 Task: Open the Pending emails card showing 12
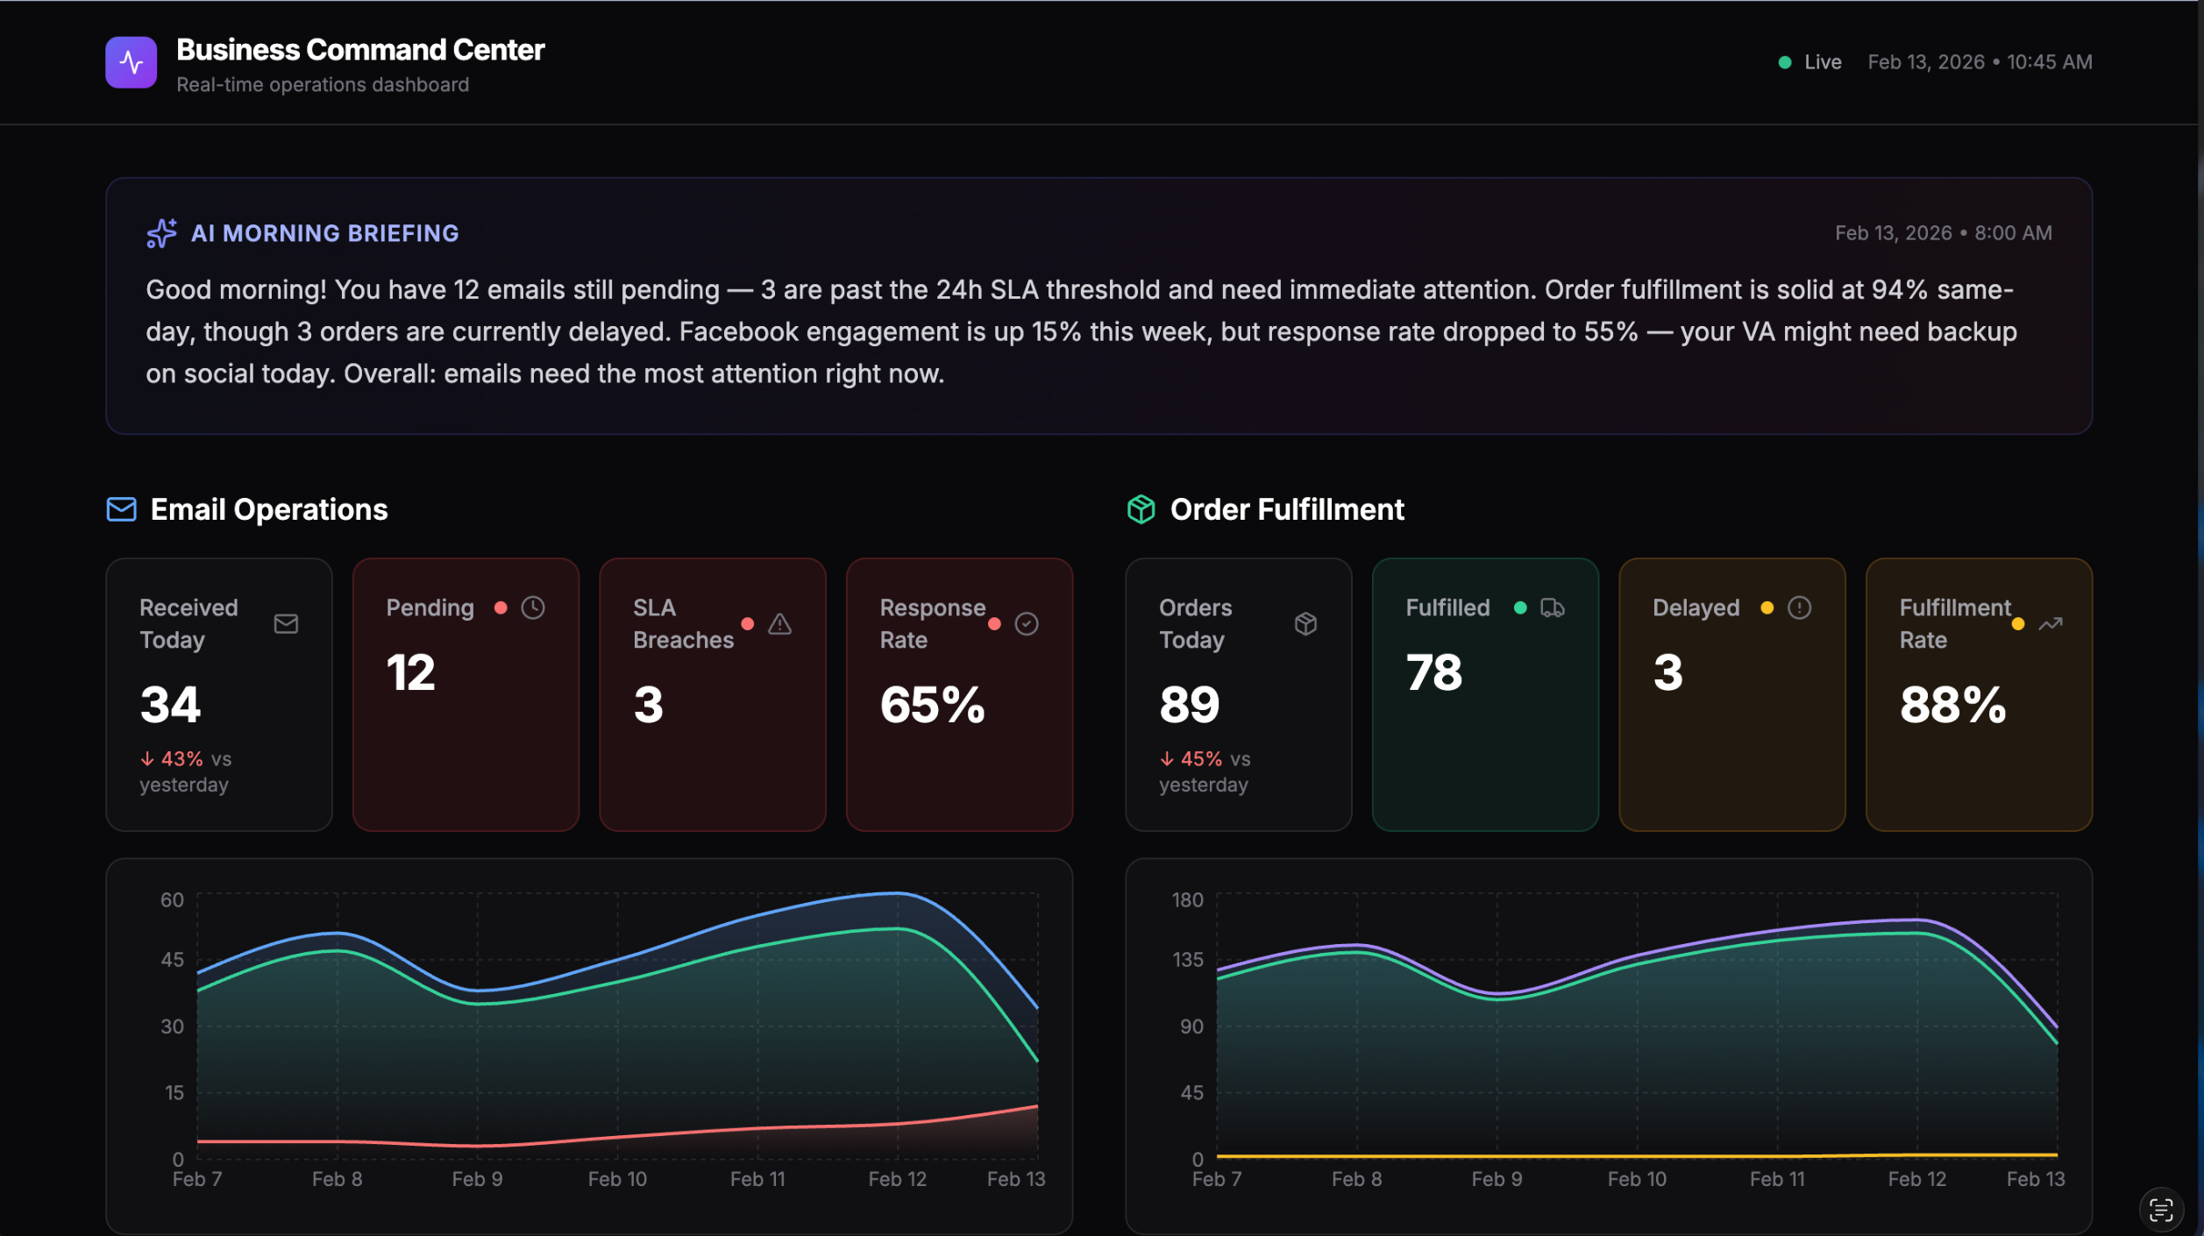[466, 694]
